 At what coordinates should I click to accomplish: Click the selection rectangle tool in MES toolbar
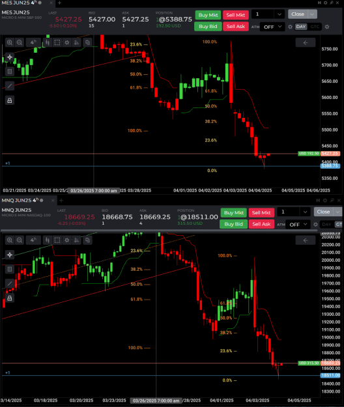57,42
